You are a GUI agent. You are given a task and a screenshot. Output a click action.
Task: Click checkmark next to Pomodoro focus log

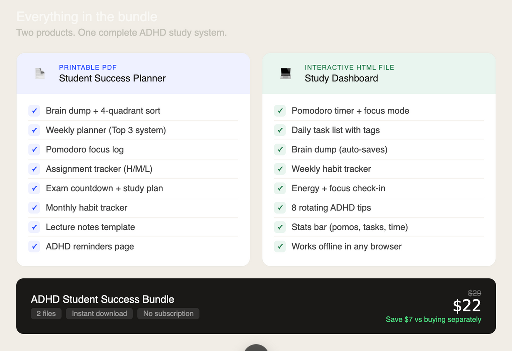34,150
